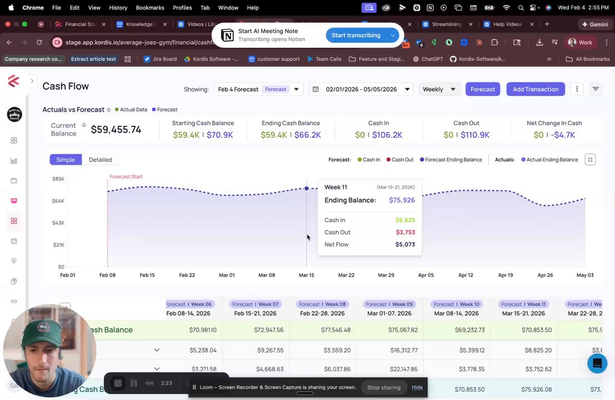Open the Bookmarks menu
The width and height of the screenshot is (615, 400).
click(150, 7)
